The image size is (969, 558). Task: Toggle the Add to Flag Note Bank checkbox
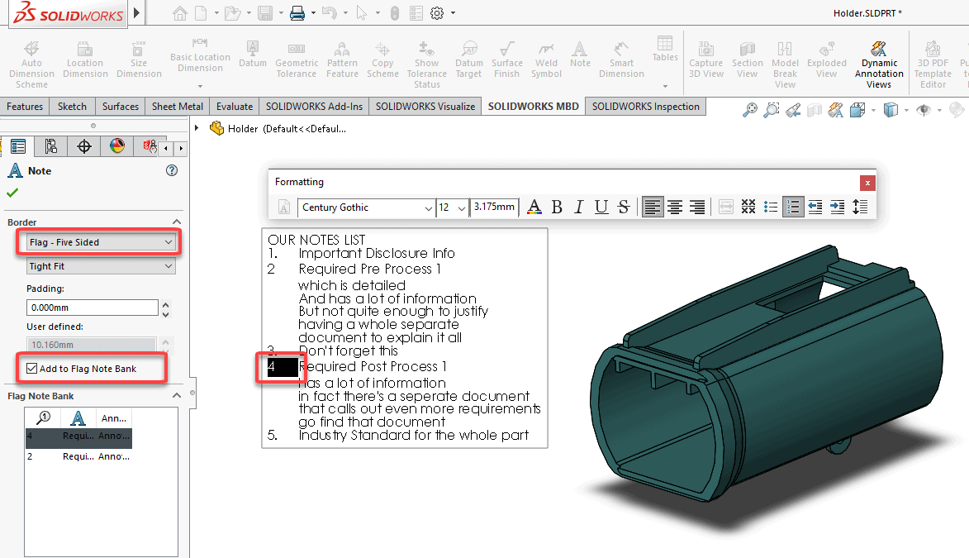pos(32,369)
